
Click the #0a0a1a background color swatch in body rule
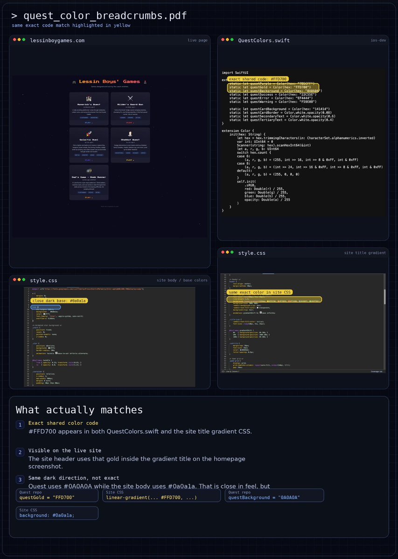click(x=49, y=311)
